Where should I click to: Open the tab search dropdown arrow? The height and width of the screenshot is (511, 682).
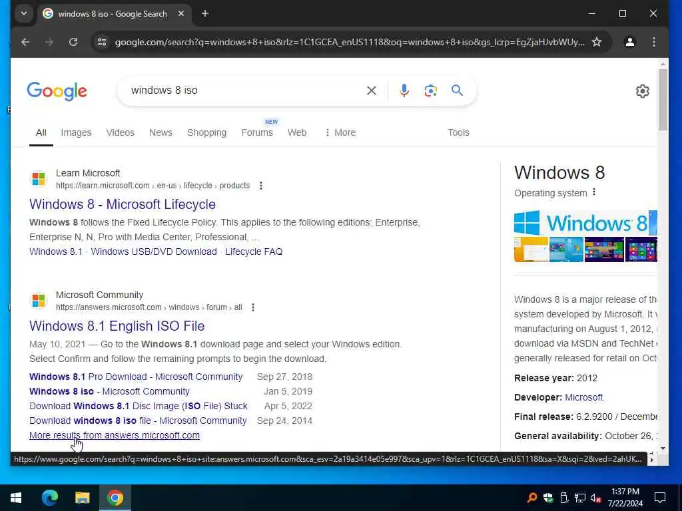pyautogui.click(x=24, y=13)
